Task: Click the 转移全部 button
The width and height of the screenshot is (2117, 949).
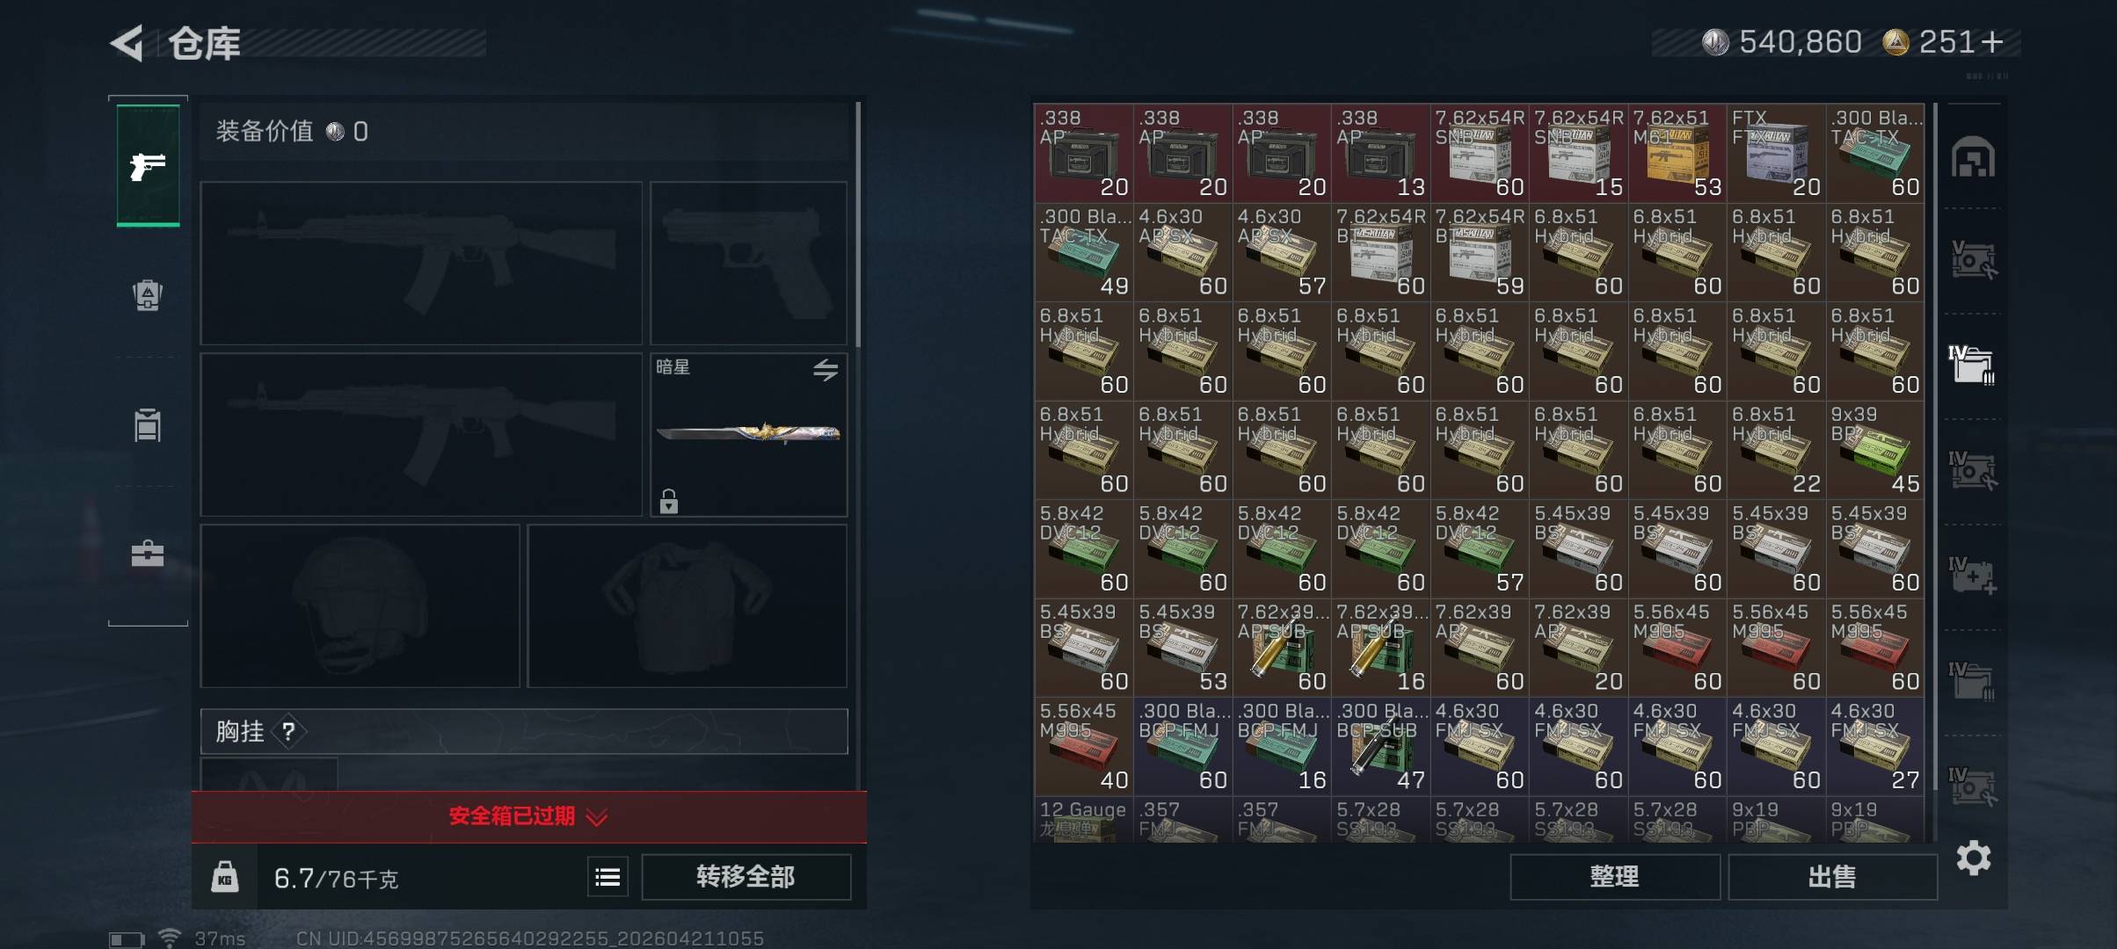Action: click(x=746, y=877)
